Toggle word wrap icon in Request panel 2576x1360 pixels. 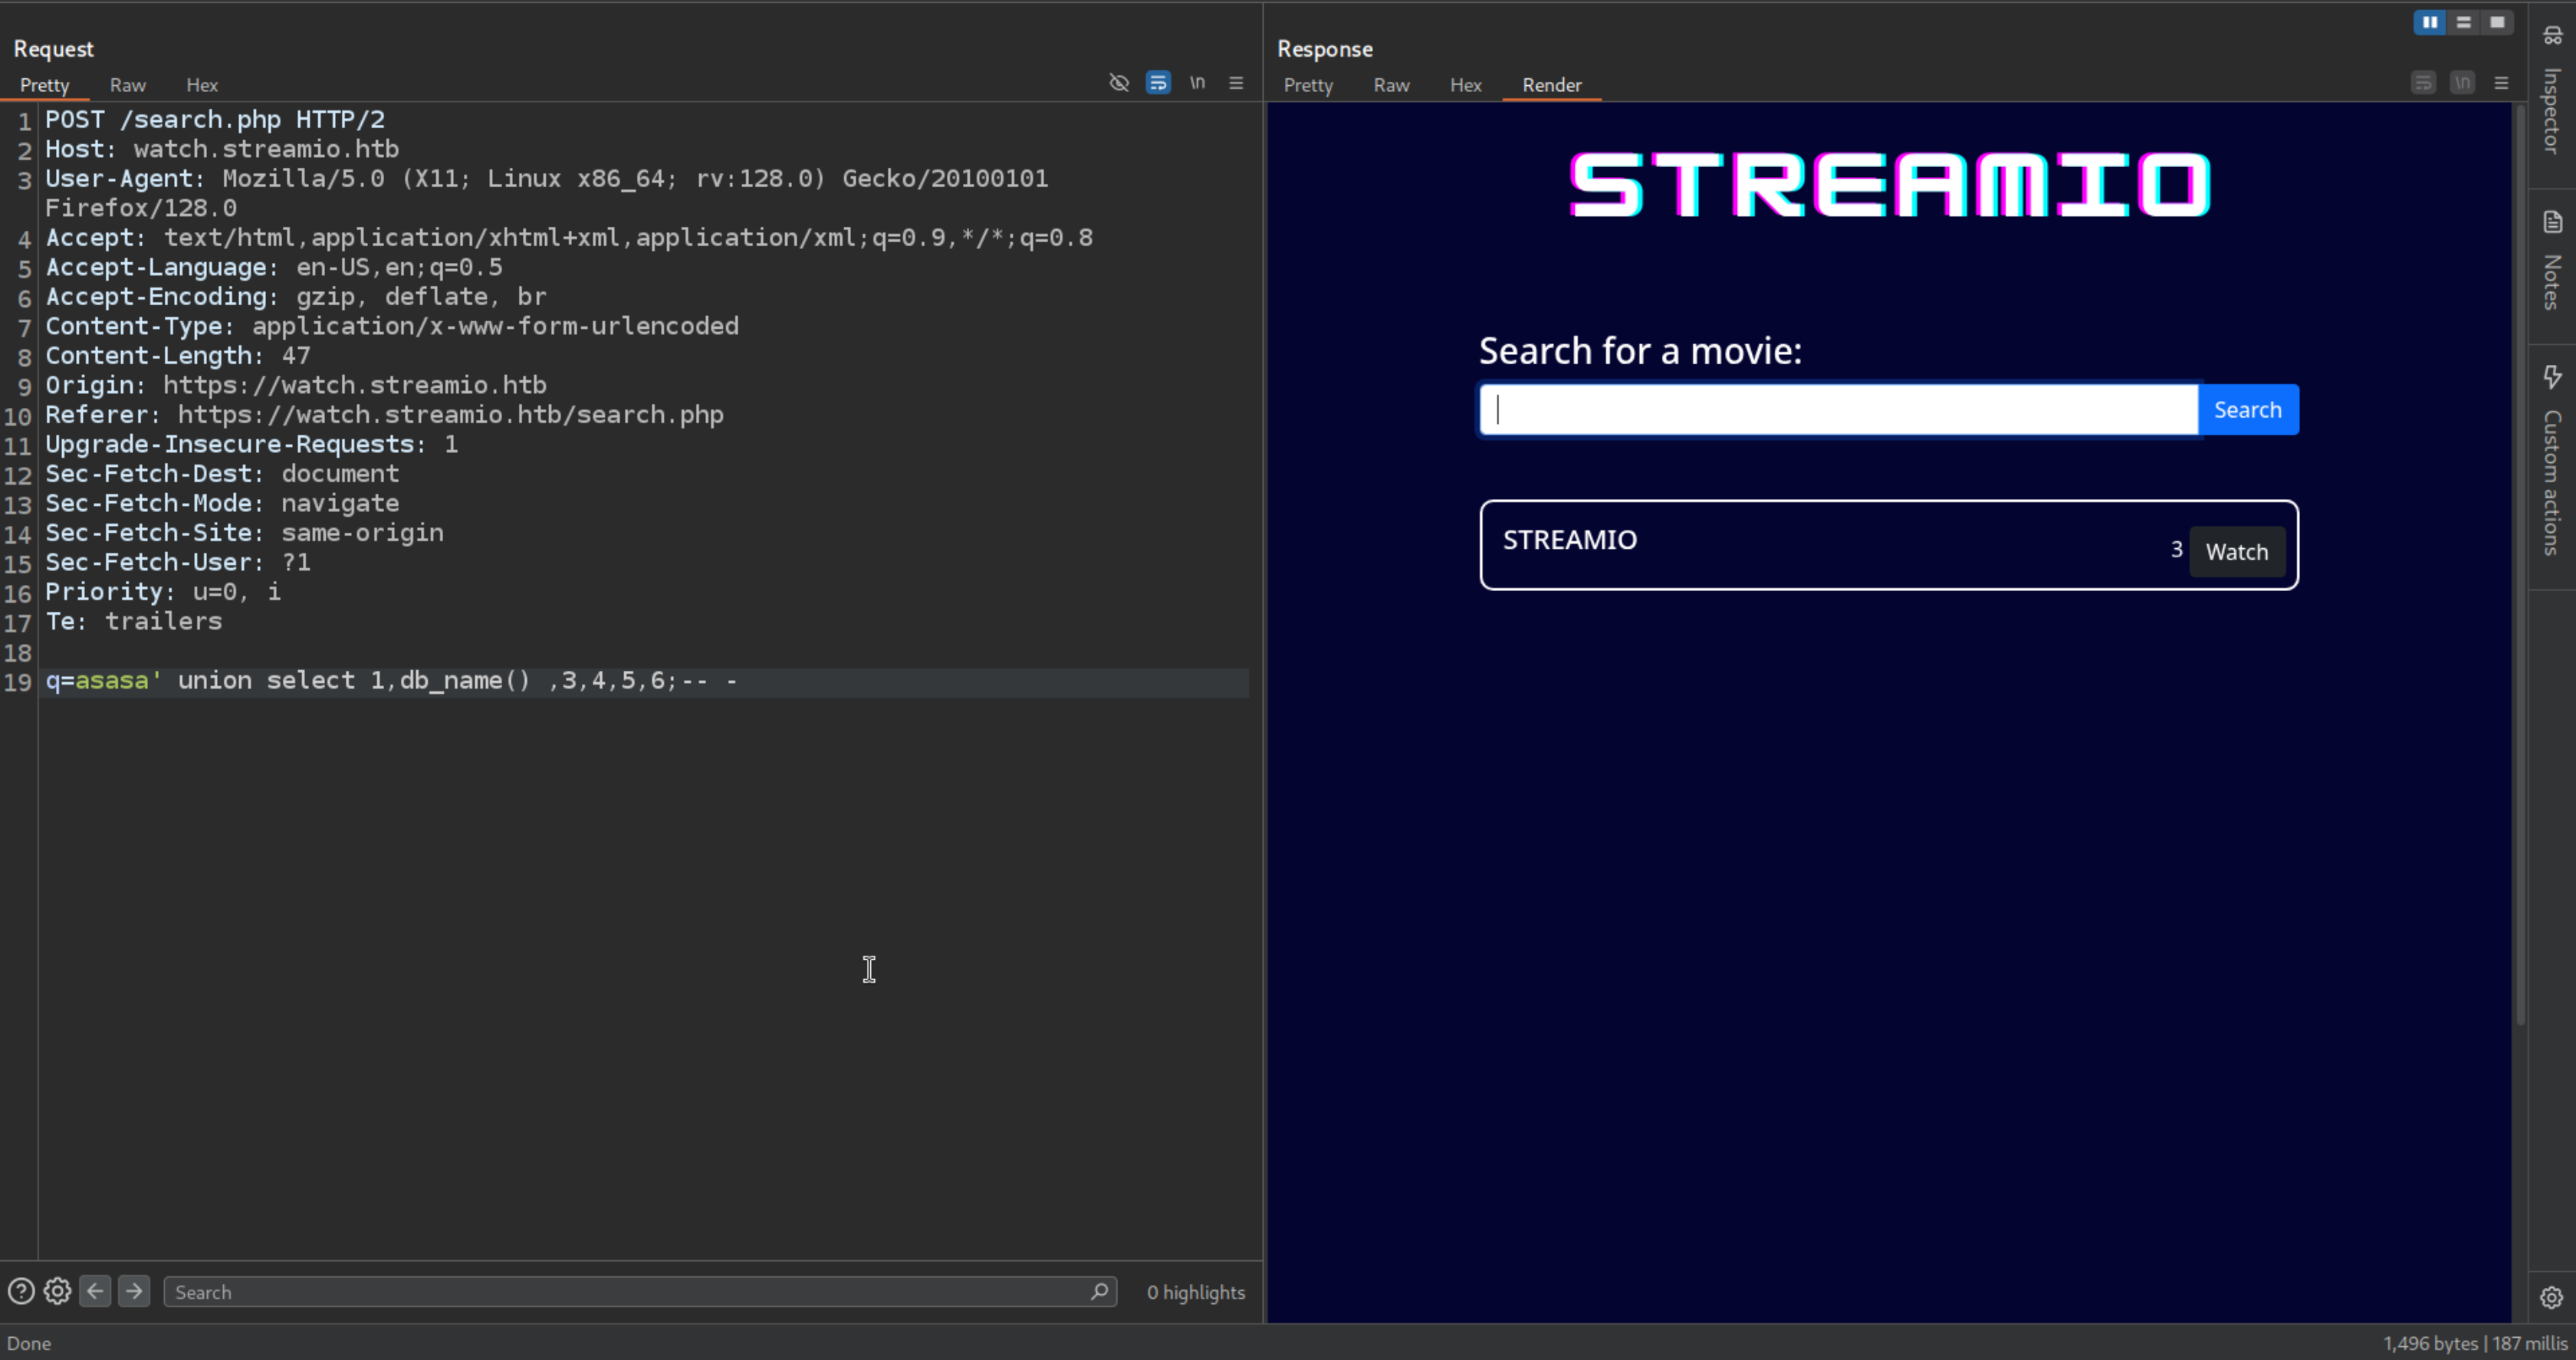point(1158,83)
